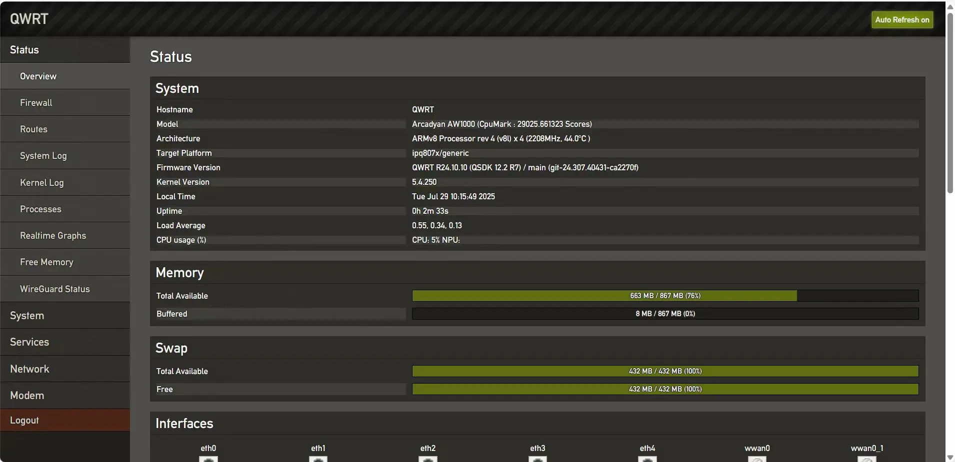The width and height of the screenshot is (955, 462).
Task: Expand the System menu section
Action: click(x=27, y=316)
